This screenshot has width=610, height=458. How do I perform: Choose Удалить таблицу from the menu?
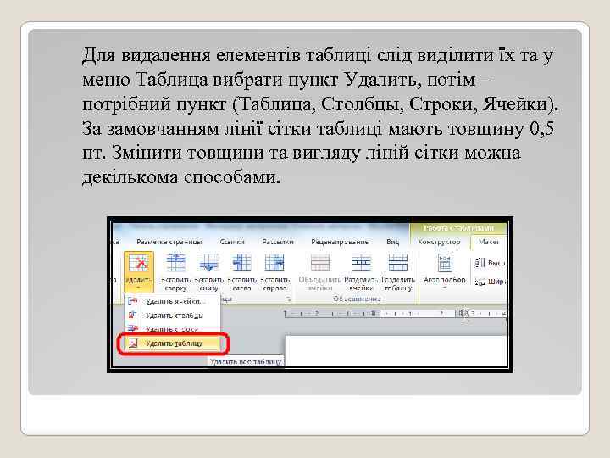click(x=172, y=343)
